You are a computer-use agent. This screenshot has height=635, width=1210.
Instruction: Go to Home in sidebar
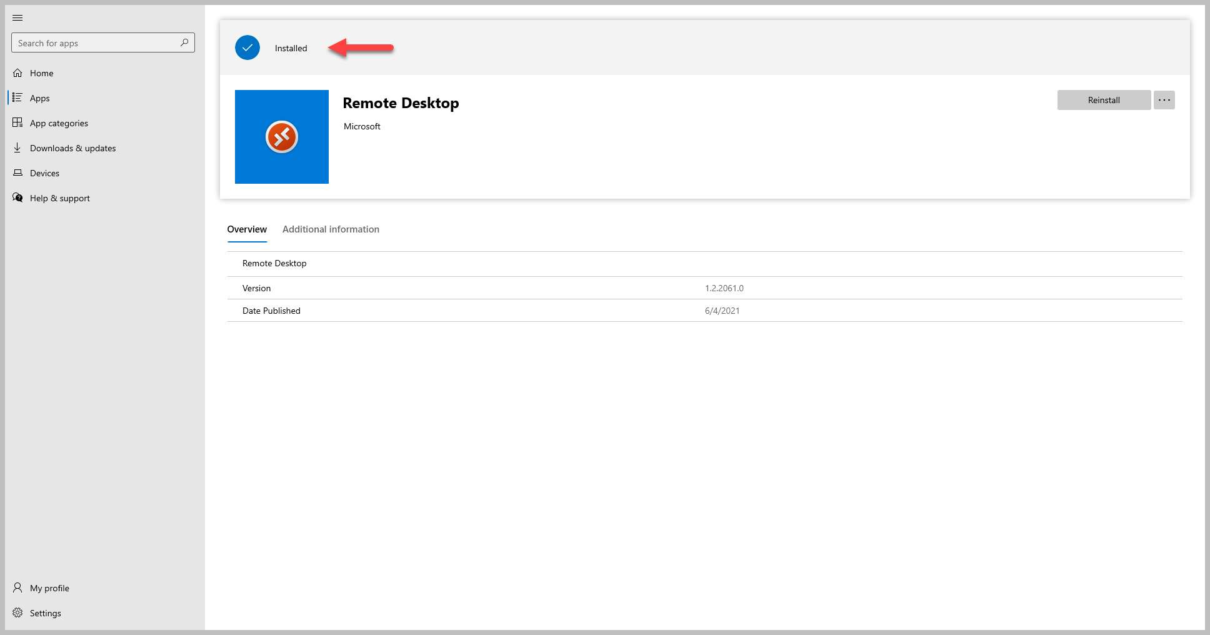(42, 73)
